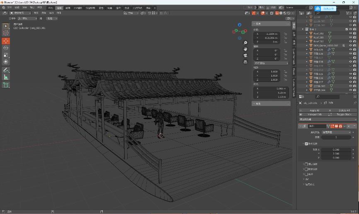This screenshot has width=359, height=214.
Task: Add a new workspace with plus tab
Action: click(155, 8)
